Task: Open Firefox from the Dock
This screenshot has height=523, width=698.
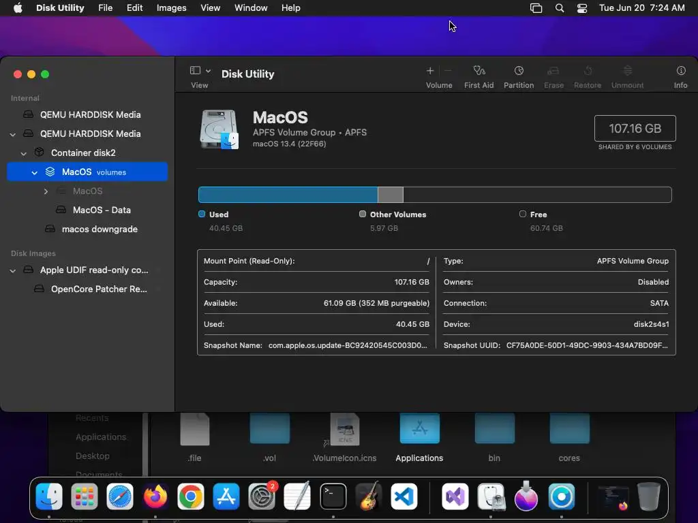Action: click(x=155, y=496)
